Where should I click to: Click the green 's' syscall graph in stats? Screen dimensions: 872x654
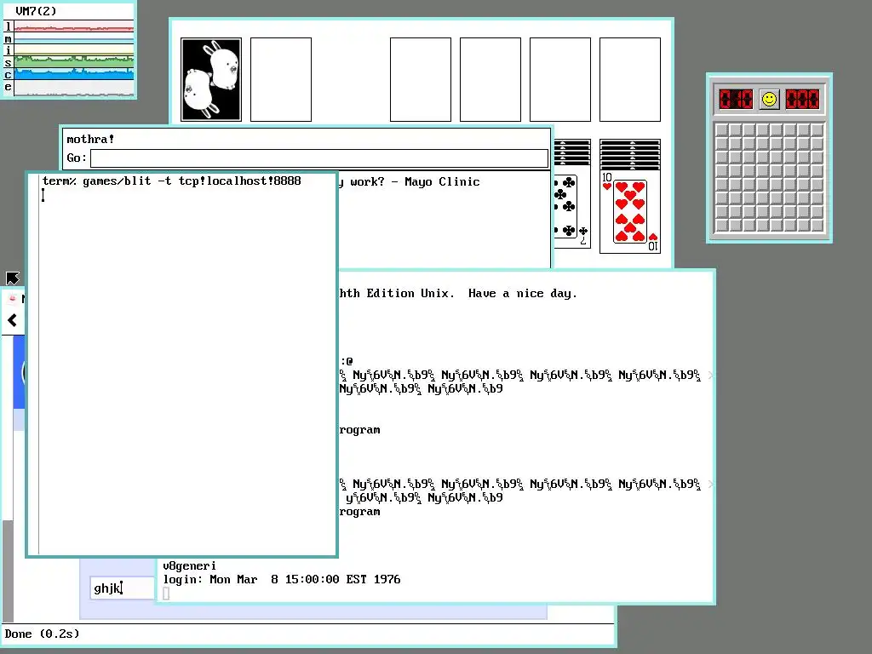(74, 61)
